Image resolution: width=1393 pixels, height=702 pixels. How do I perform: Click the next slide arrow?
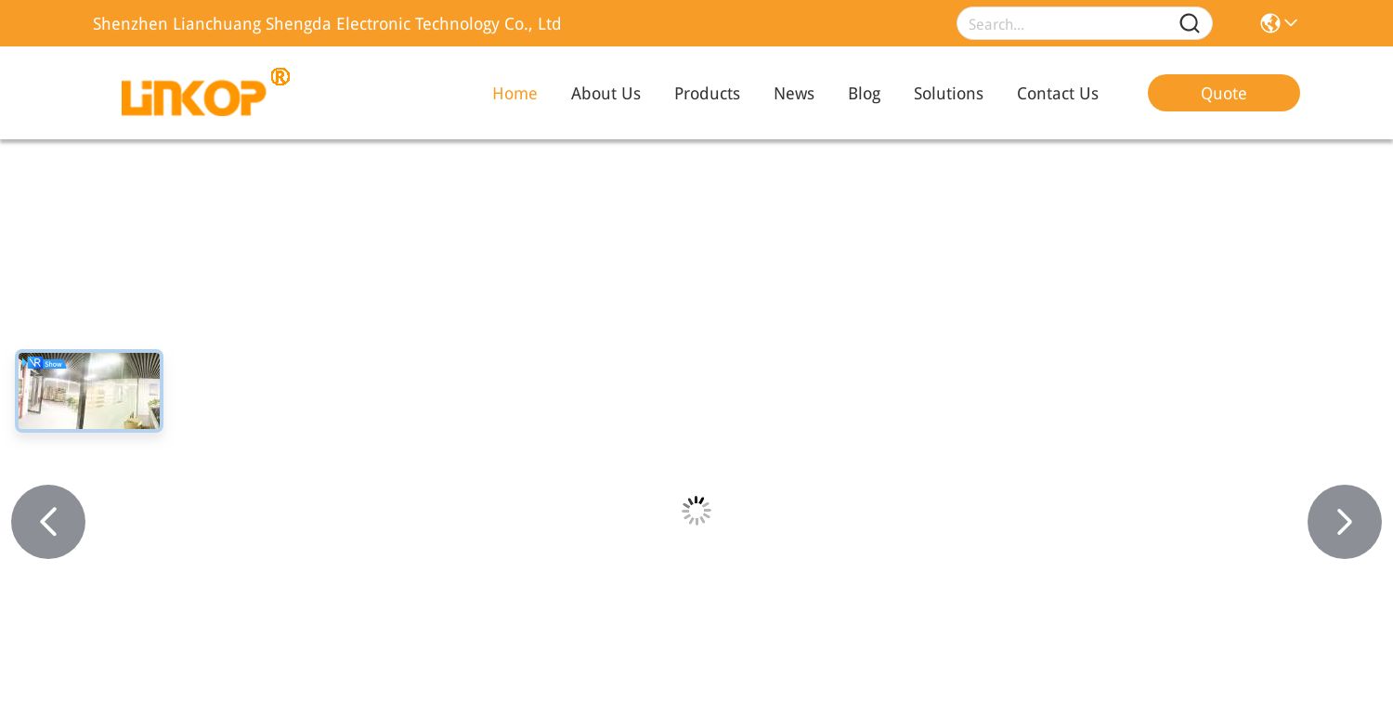point(1344,521)
